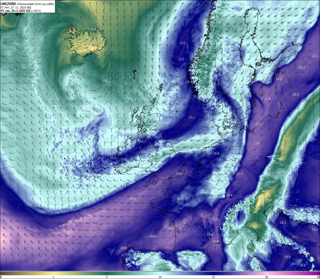The width and height of the screenshot is (320, 279).
Task: Click the colorbar label 1
Action: click(53, 277)
